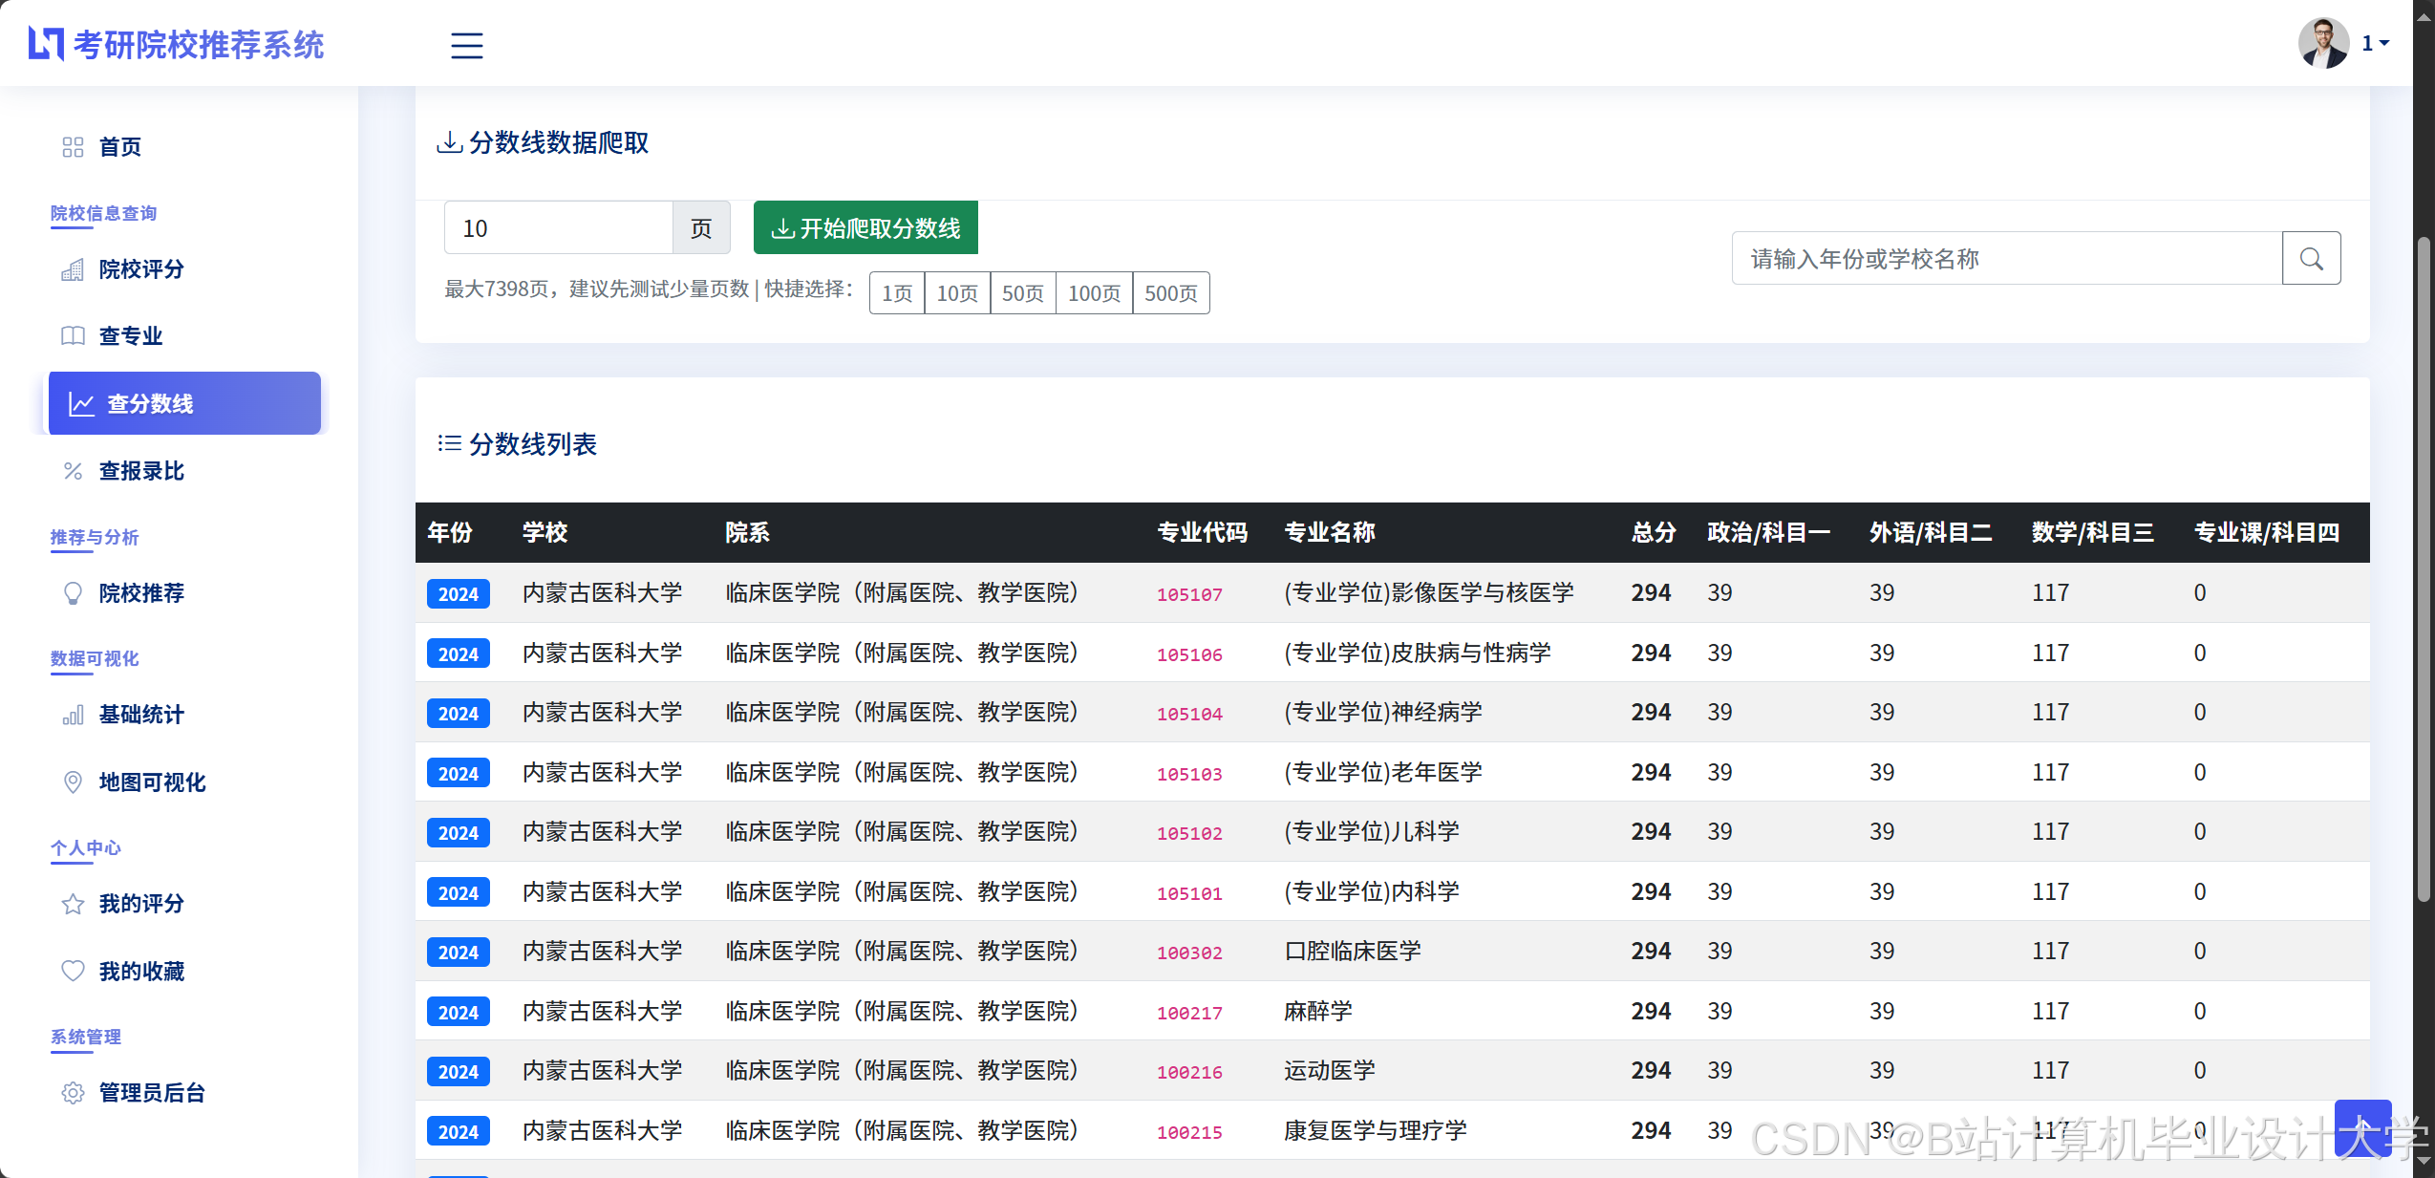Click the percent icon for 查报录比

pyautogui.click(x=73, y=471)
